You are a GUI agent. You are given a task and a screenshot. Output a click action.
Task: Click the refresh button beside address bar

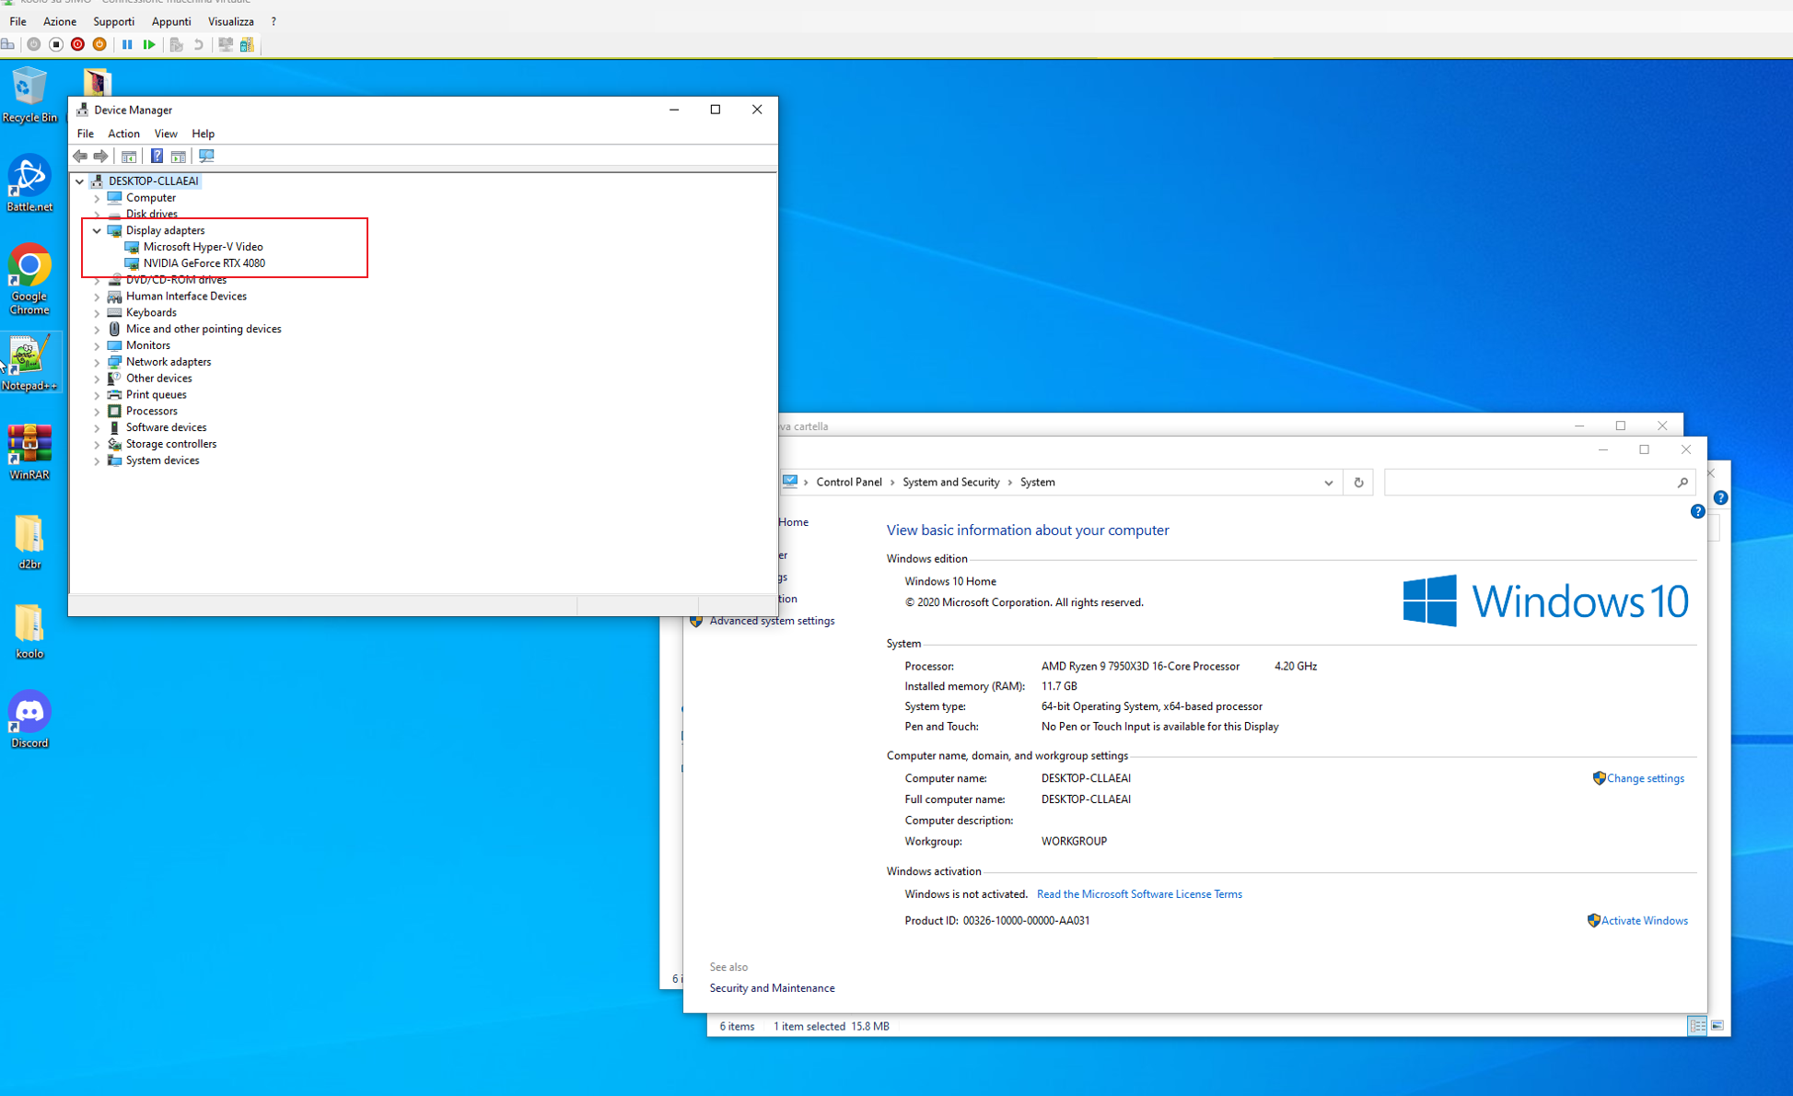(1358, 483)
